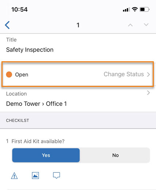Tap the item number 1 header title
This screenshot has height=190, width=156.
pyautogui.click(x=78, y=25)
